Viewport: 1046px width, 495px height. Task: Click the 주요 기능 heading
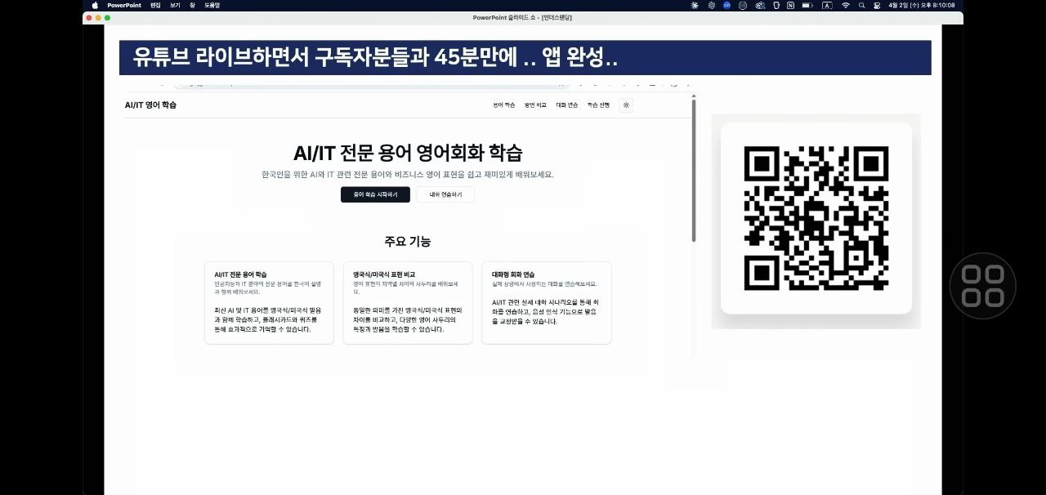coord(408,242)
